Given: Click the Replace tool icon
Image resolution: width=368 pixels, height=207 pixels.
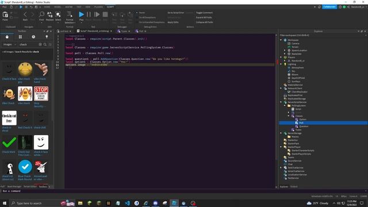Looking at the screenshot, I should click(x=50, y=14).
